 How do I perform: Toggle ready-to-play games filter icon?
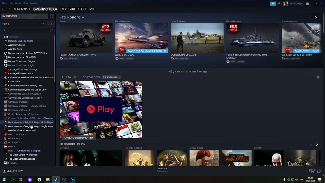(x=52, y=24)
